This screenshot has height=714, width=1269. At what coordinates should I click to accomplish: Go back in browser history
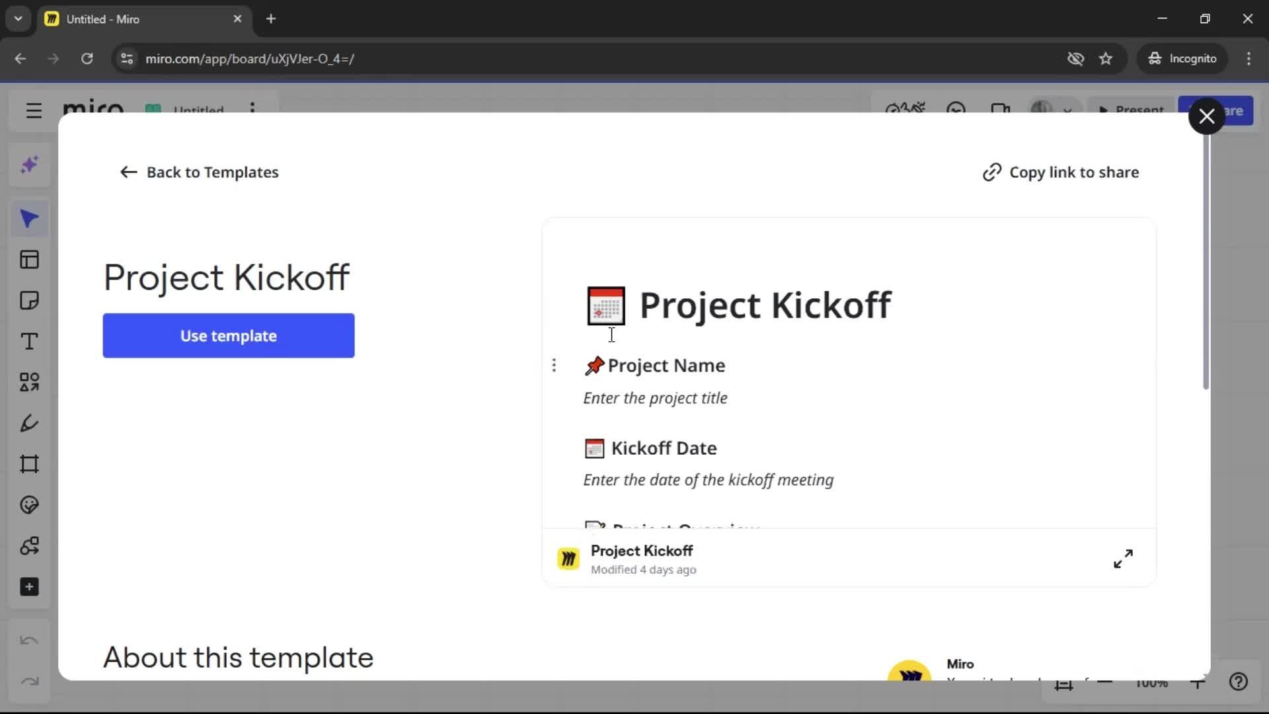click(x=20, y=58)
